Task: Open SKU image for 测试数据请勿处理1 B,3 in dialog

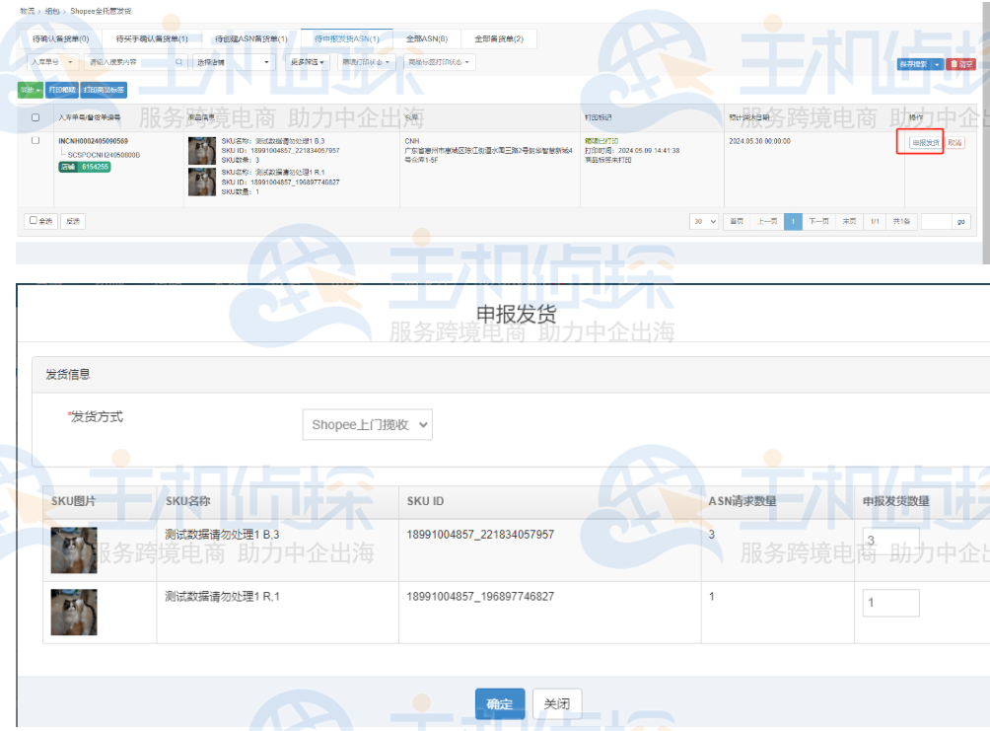Action: [x=74, y=550]
